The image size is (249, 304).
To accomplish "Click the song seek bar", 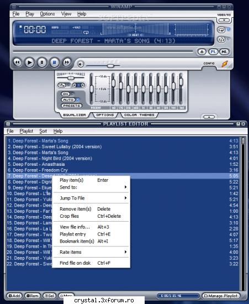I will coord(103,51).
